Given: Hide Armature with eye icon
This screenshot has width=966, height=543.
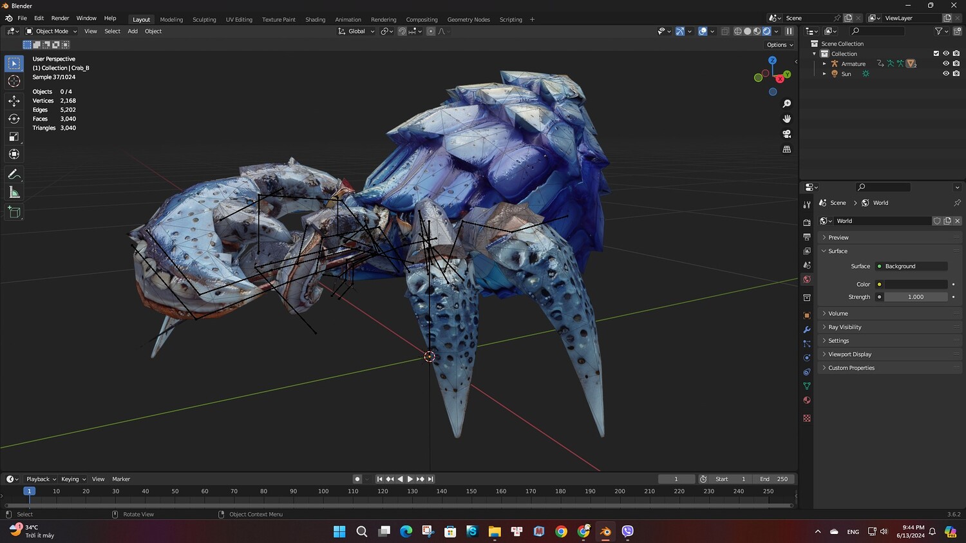Looking at the screenshot, I should tap(946, 64).
